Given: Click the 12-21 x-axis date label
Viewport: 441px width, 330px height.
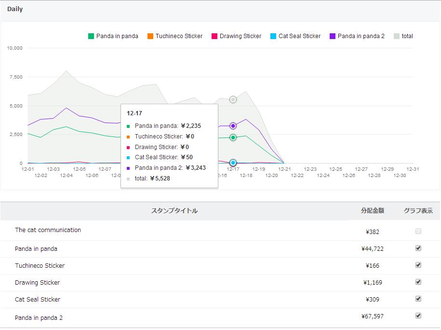Looking at the screenshot, I should (284, 169).
